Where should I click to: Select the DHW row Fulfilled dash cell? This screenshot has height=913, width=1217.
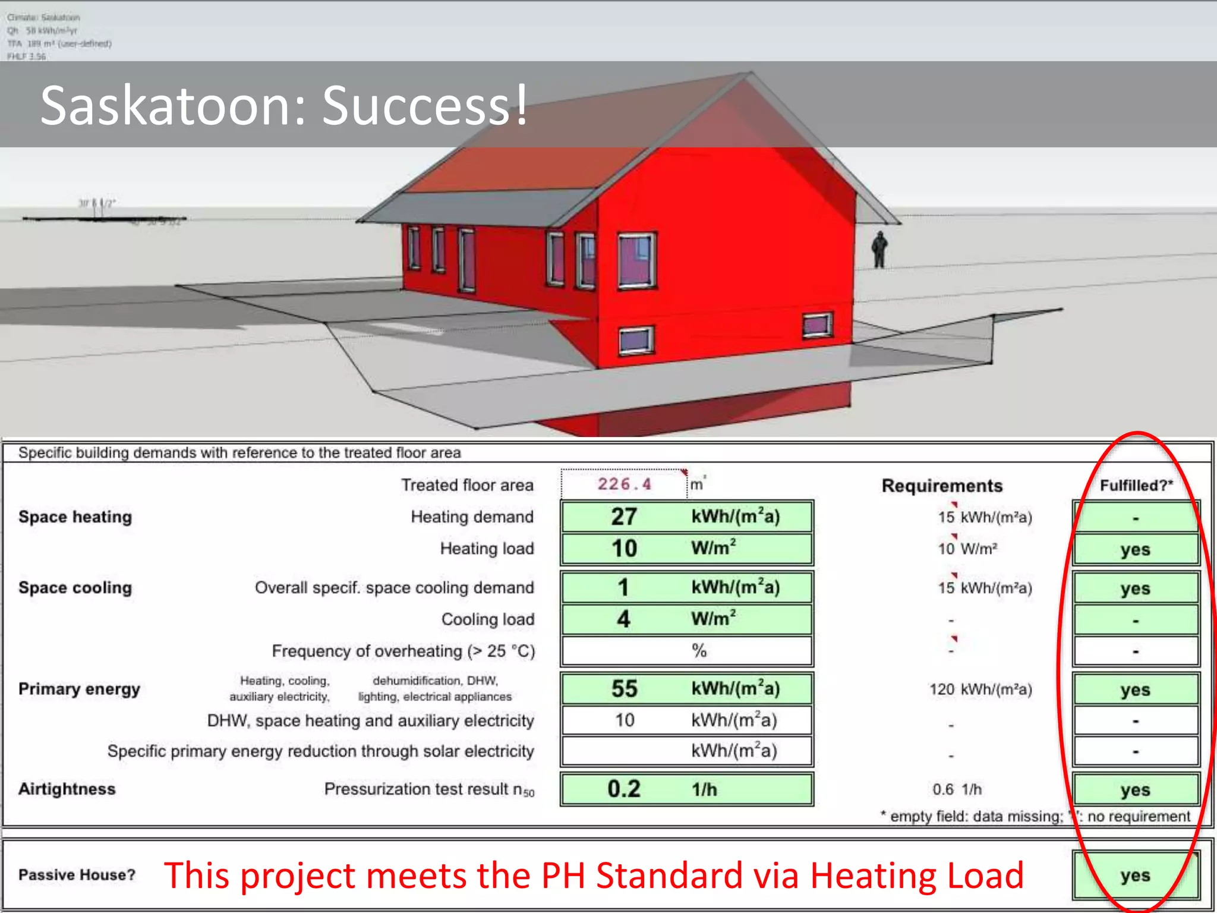coord(1136,720)
